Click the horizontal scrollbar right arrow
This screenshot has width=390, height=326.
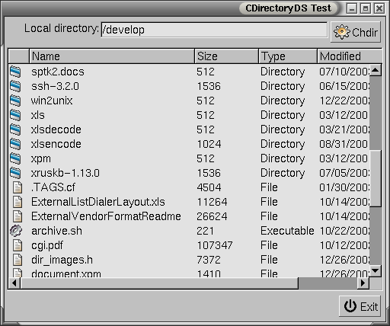(363, 283)
